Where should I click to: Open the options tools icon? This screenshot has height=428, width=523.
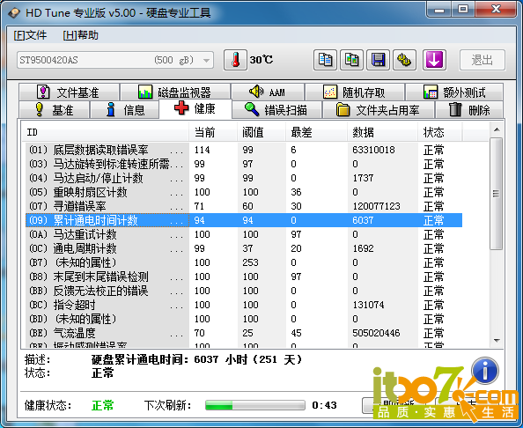click(404, 60)
